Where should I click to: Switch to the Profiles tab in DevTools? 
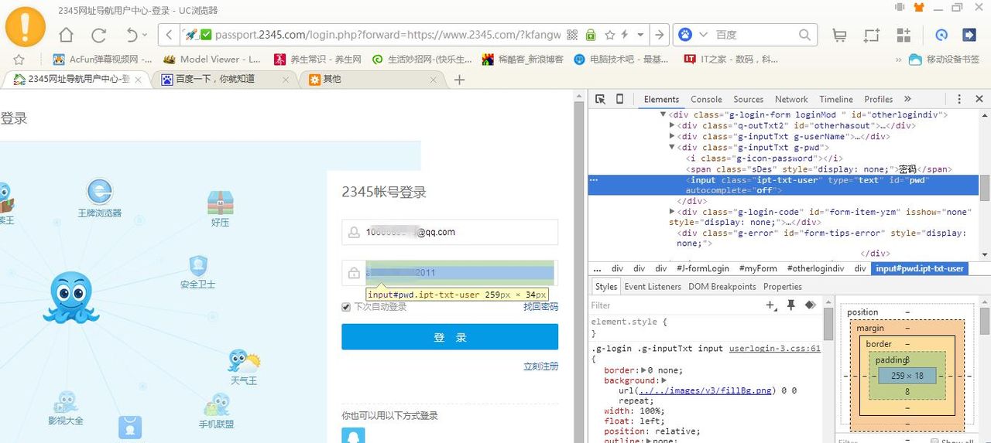[879, 99]
